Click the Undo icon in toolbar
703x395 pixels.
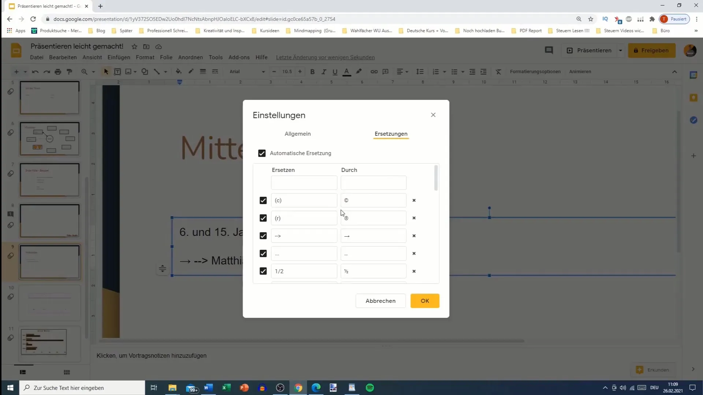point(35,72)
